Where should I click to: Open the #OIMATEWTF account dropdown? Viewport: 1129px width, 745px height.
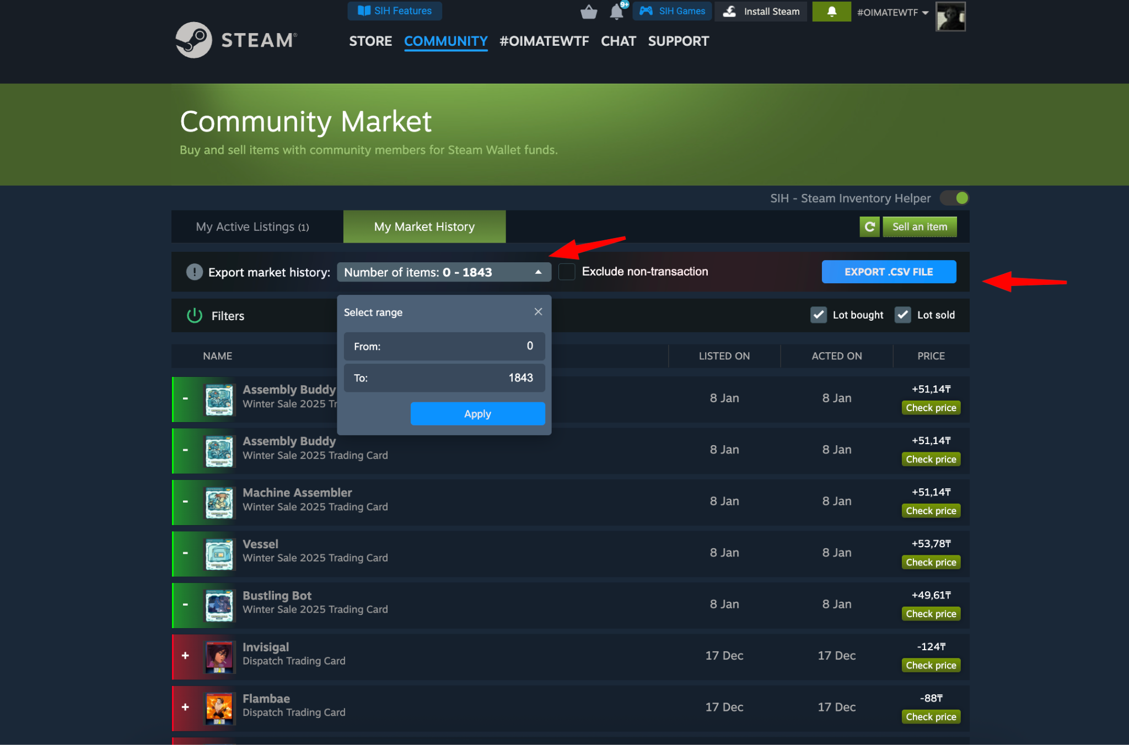coord(890,12)
